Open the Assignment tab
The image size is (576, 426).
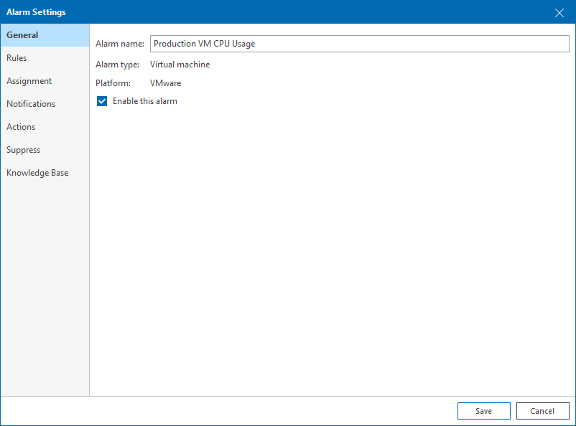[45, 81]
